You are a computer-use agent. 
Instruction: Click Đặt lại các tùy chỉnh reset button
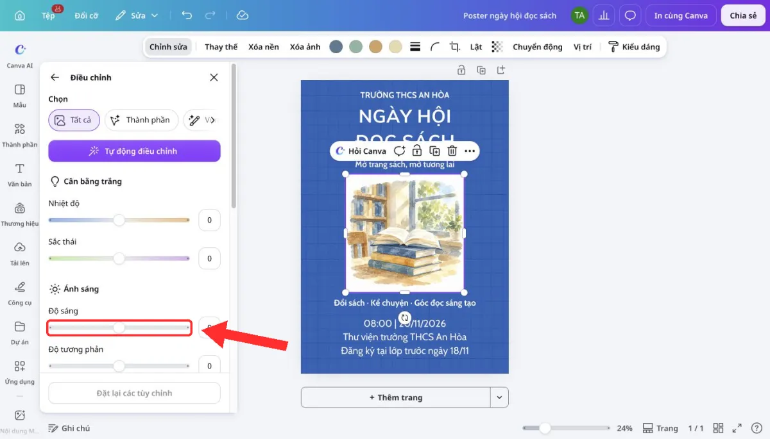tap(135, 393)
